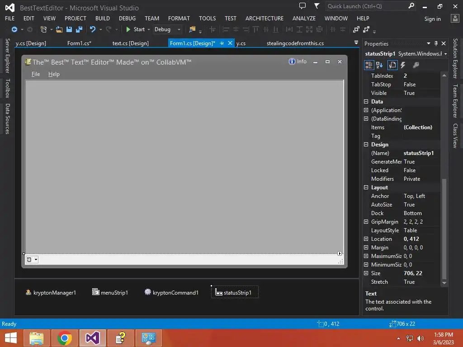The image size is (463, 347).
Task: Select the menuStrip1 component in tray
Action: [x=110, y=292]
